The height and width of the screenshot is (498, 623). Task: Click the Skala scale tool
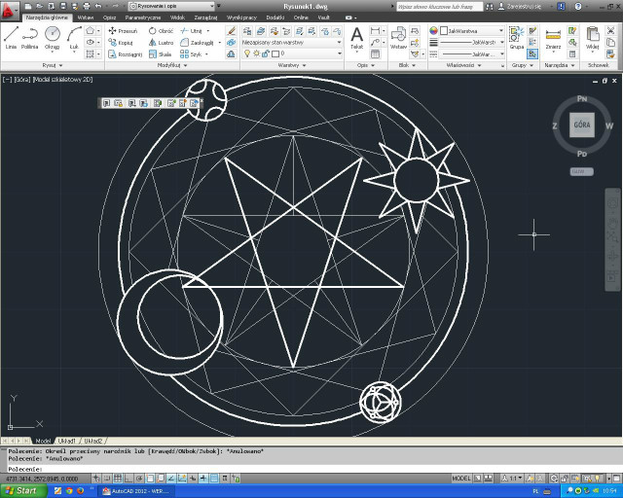coord(160,54)
